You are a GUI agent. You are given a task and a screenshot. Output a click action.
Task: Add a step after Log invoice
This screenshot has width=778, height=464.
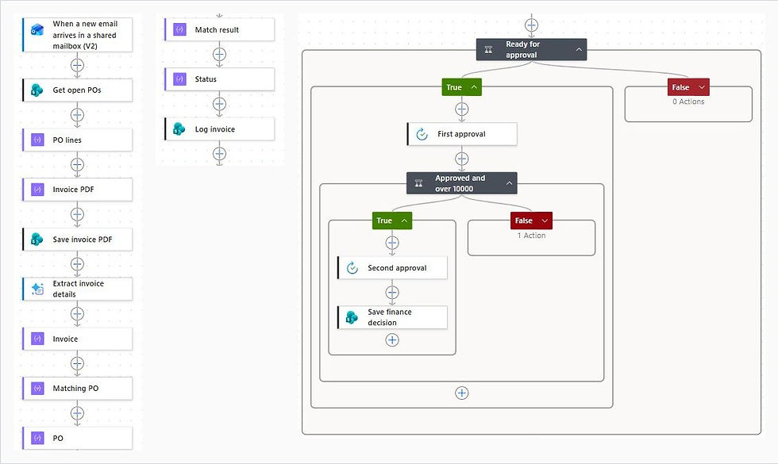[x=219, y=154]
